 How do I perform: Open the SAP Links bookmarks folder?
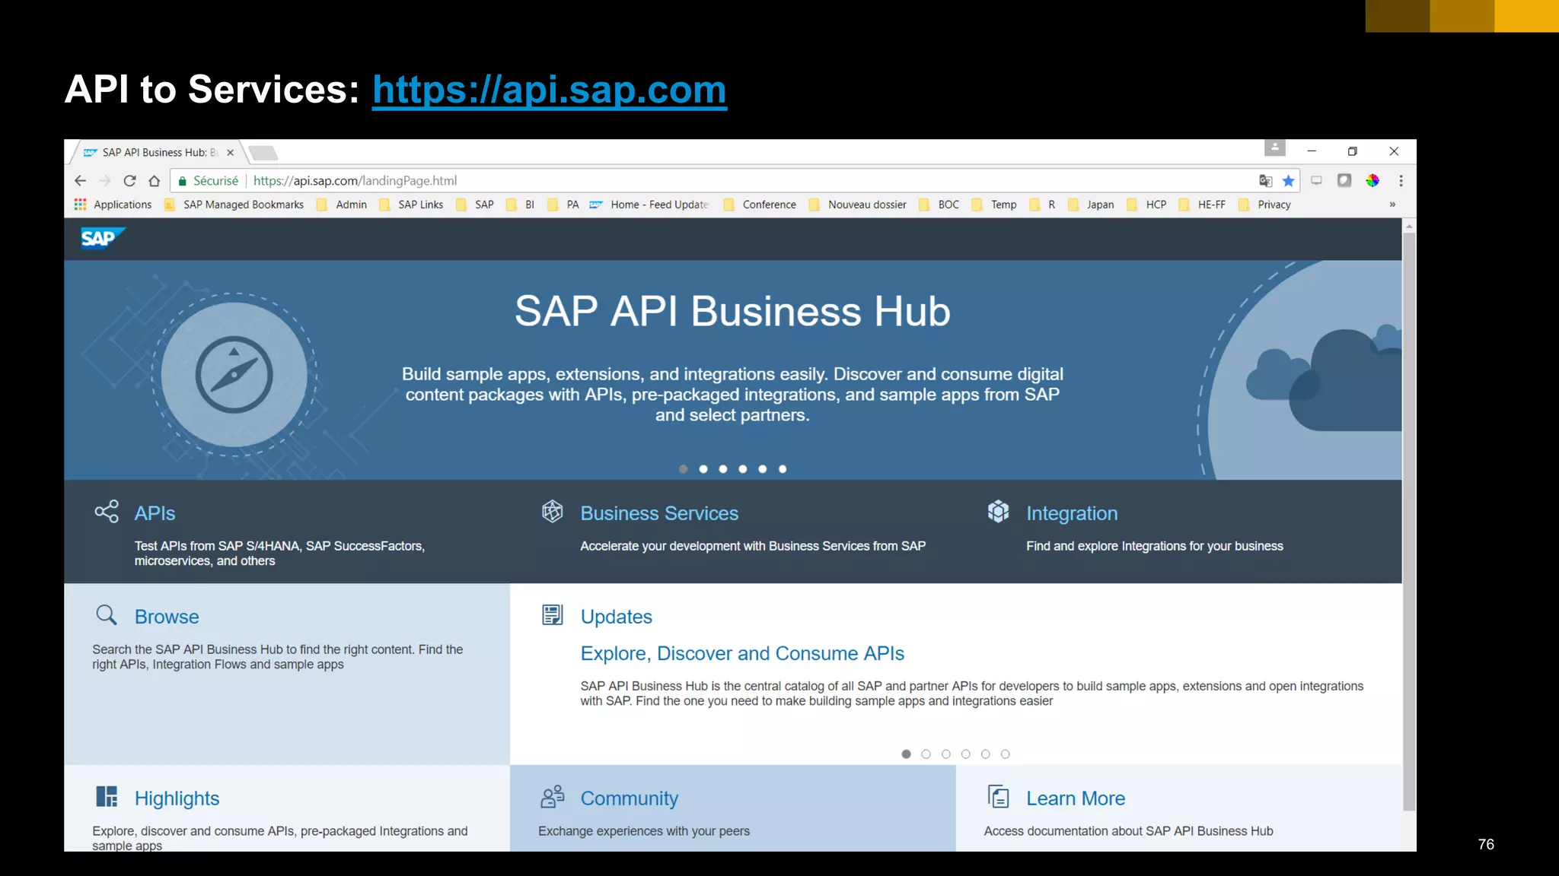(x=411, y=205)
